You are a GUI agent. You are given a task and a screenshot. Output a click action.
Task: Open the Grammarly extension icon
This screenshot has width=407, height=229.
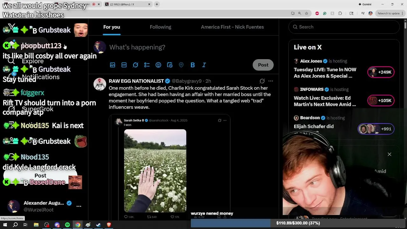point(325,13)
